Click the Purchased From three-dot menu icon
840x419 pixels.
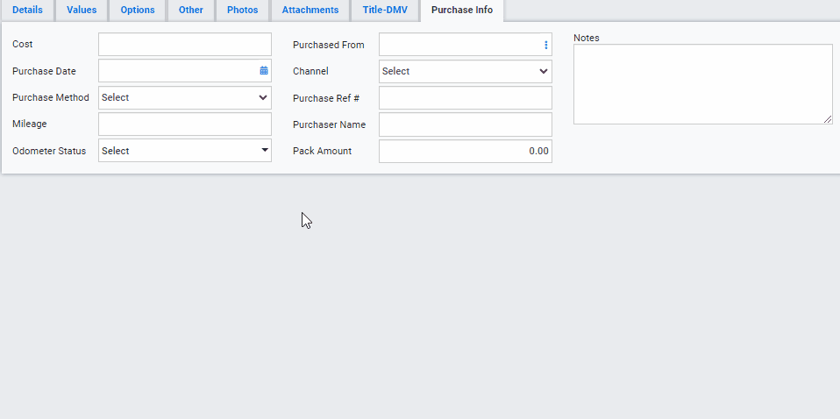545,45
